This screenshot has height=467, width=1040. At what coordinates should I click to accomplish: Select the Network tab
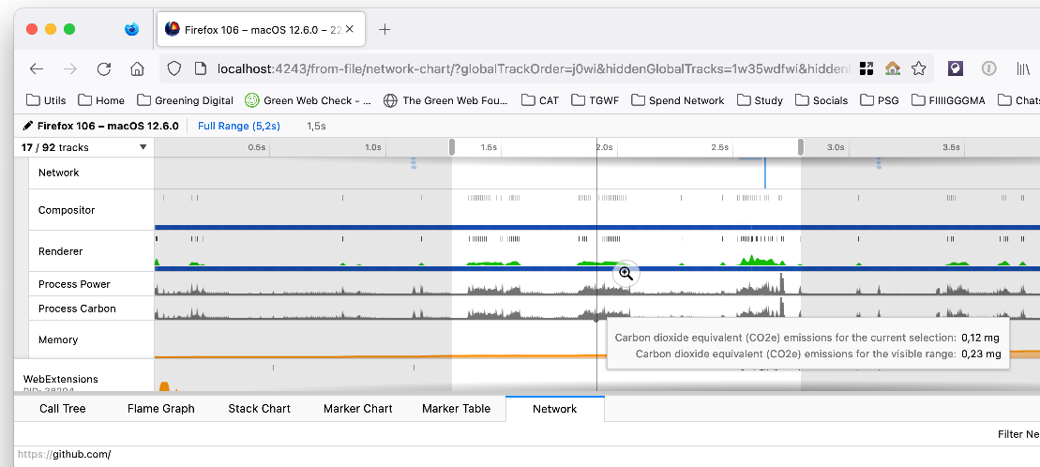[x=555, y=409]
